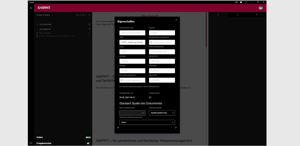Add a new item with the Gliederung plus icon
This screenshot has width=300, height=146.
point(89,24)
